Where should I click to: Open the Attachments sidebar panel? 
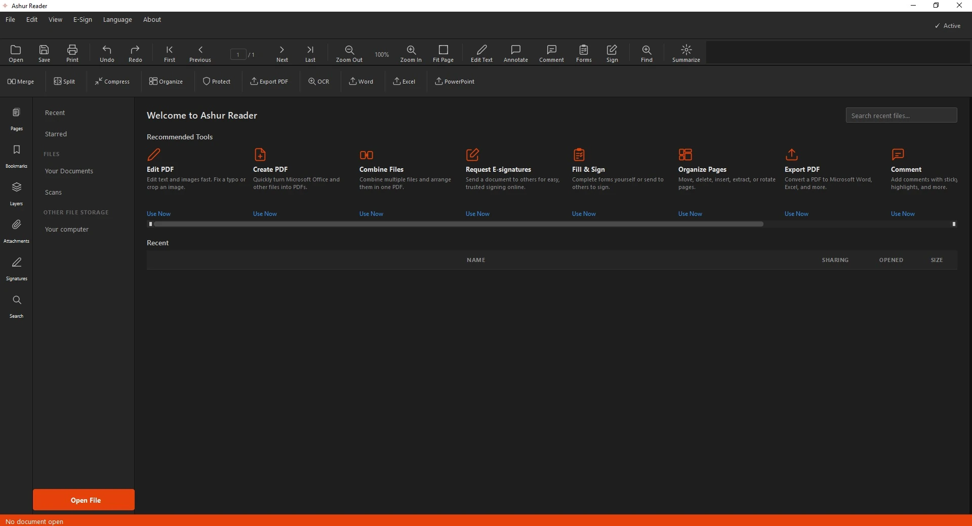click(x=17, y=232)
